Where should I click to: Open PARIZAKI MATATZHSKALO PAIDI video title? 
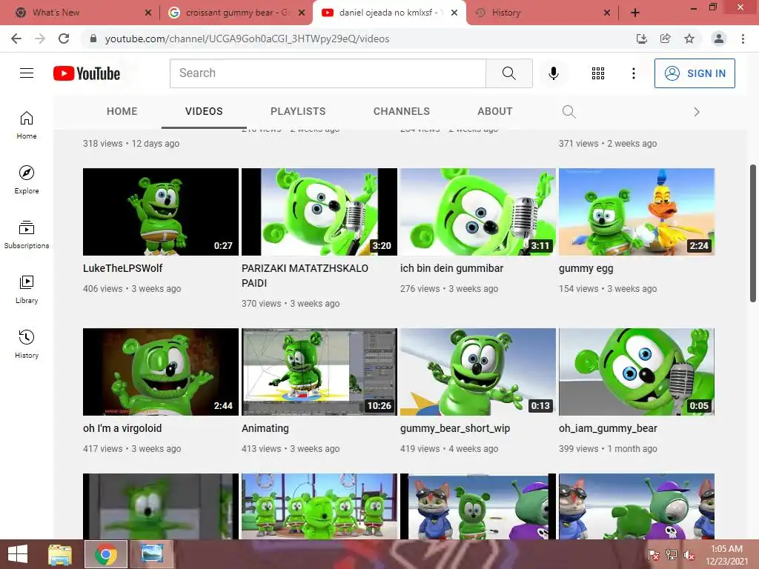coord(305,276)
